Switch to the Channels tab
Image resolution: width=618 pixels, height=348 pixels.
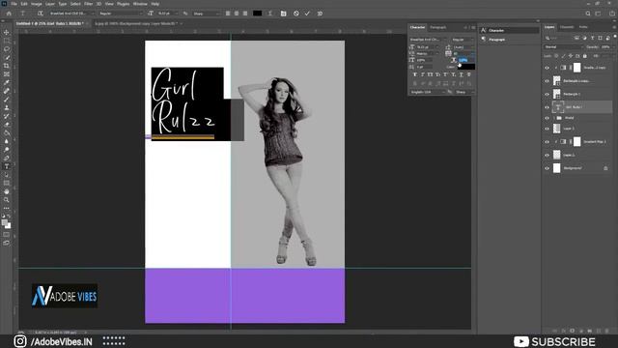pos(567,27)
